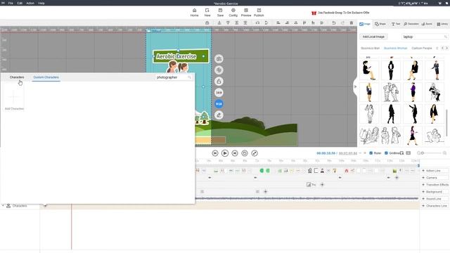Select the Cartoon People category
The image size is (450, 253).
(x=422, y=48)
